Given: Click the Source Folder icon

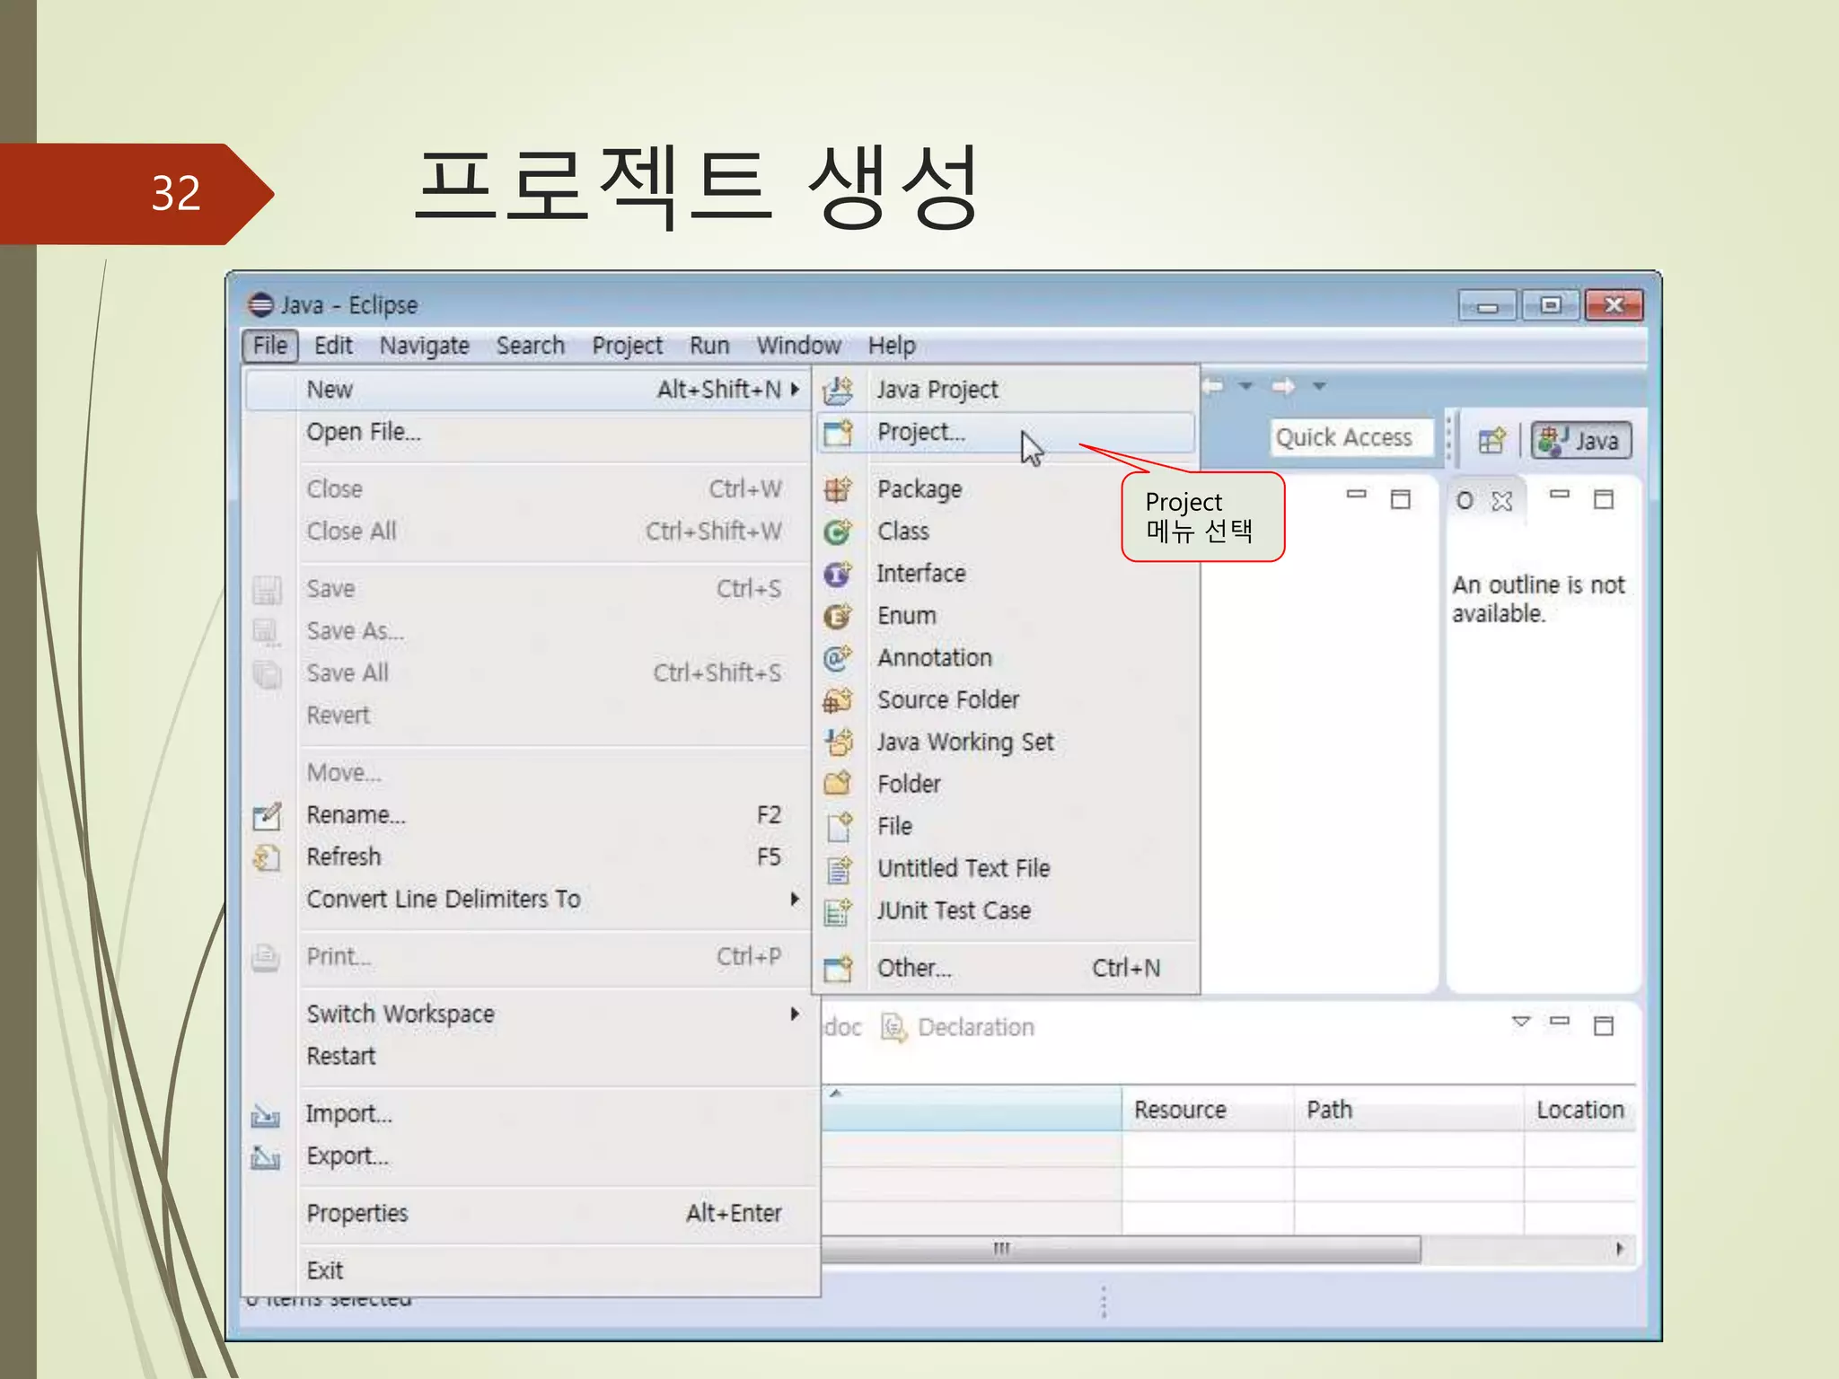Looking at the screenshot, I should click(x=838, y=700).
